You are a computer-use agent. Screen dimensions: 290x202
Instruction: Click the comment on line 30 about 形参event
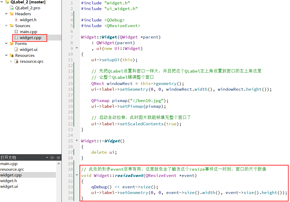(173, 169)
